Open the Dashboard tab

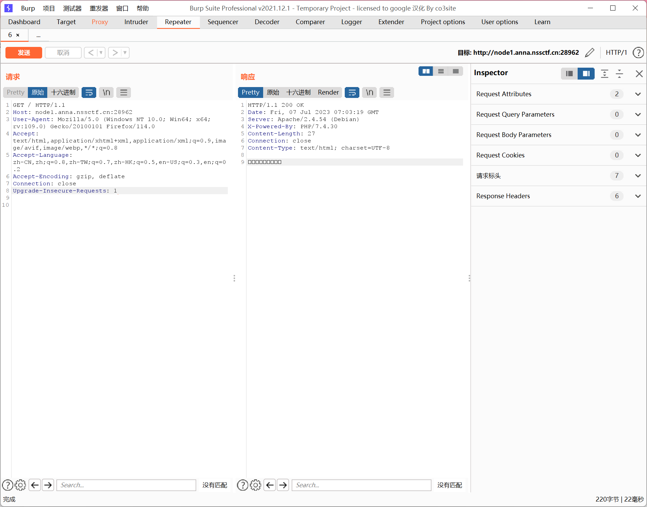(24, 22)
